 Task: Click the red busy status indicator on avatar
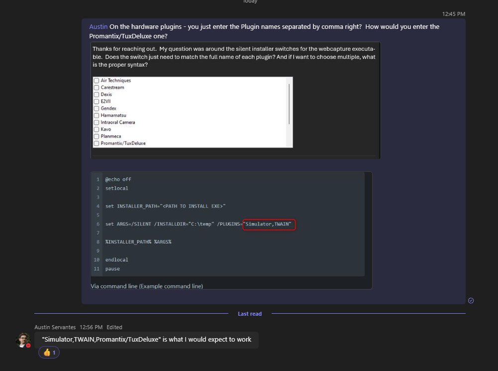click(28, 346)
